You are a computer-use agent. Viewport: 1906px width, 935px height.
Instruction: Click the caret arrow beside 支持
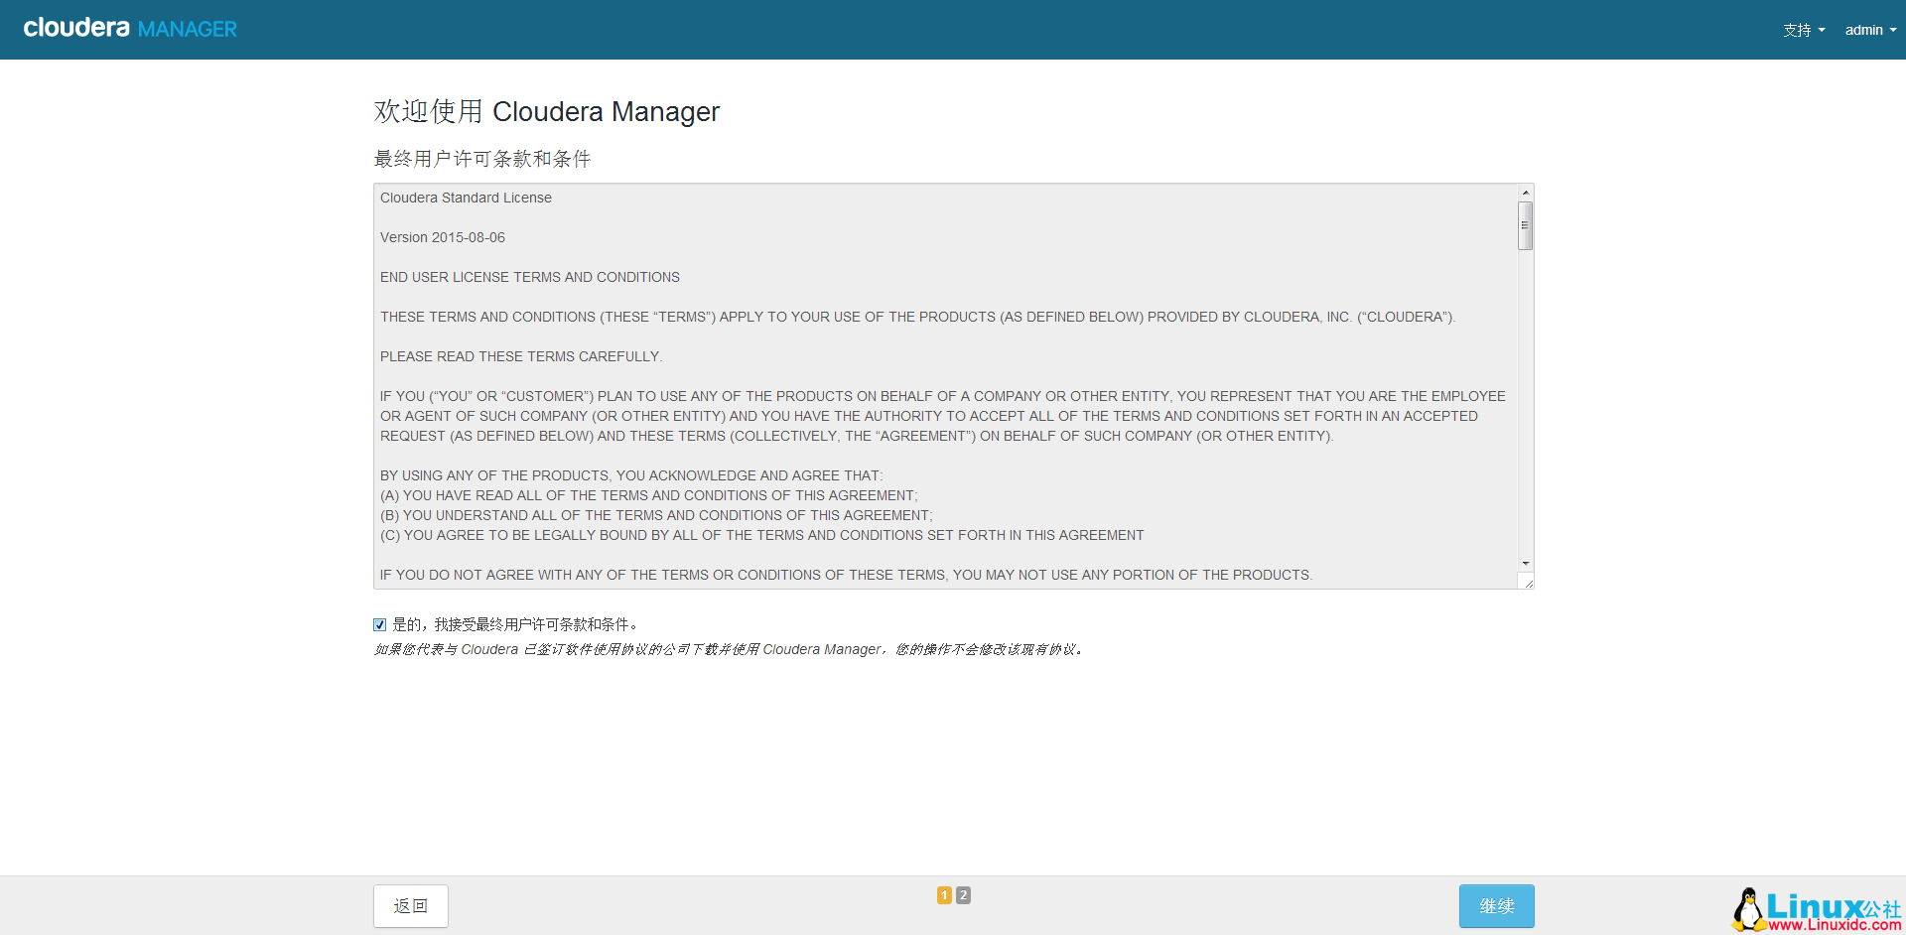click(x=1822, y=31)
